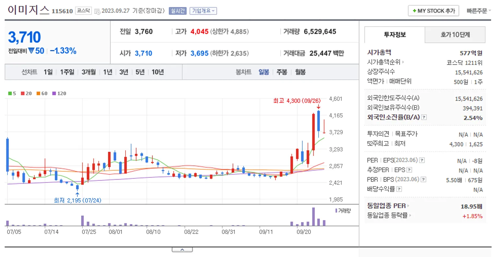The height and width of the screenshot is (257, 496).
Task: Select the 10년 line chart period
Action: [x=158, y=72]
